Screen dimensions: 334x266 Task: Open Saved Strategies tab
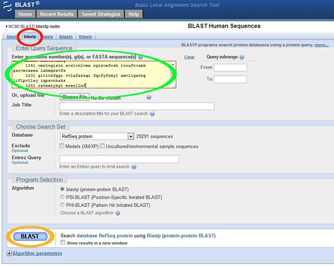(x=101, y=14)
